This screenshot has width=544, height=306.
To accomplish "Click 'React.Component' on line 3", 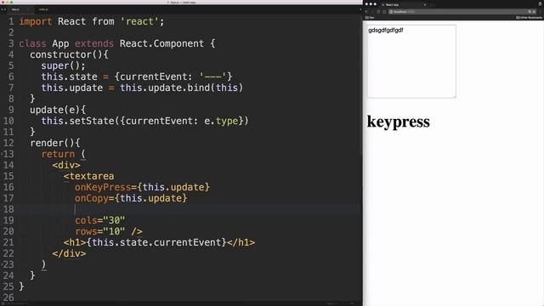I will pyautogui.click(x=161, y=43).
